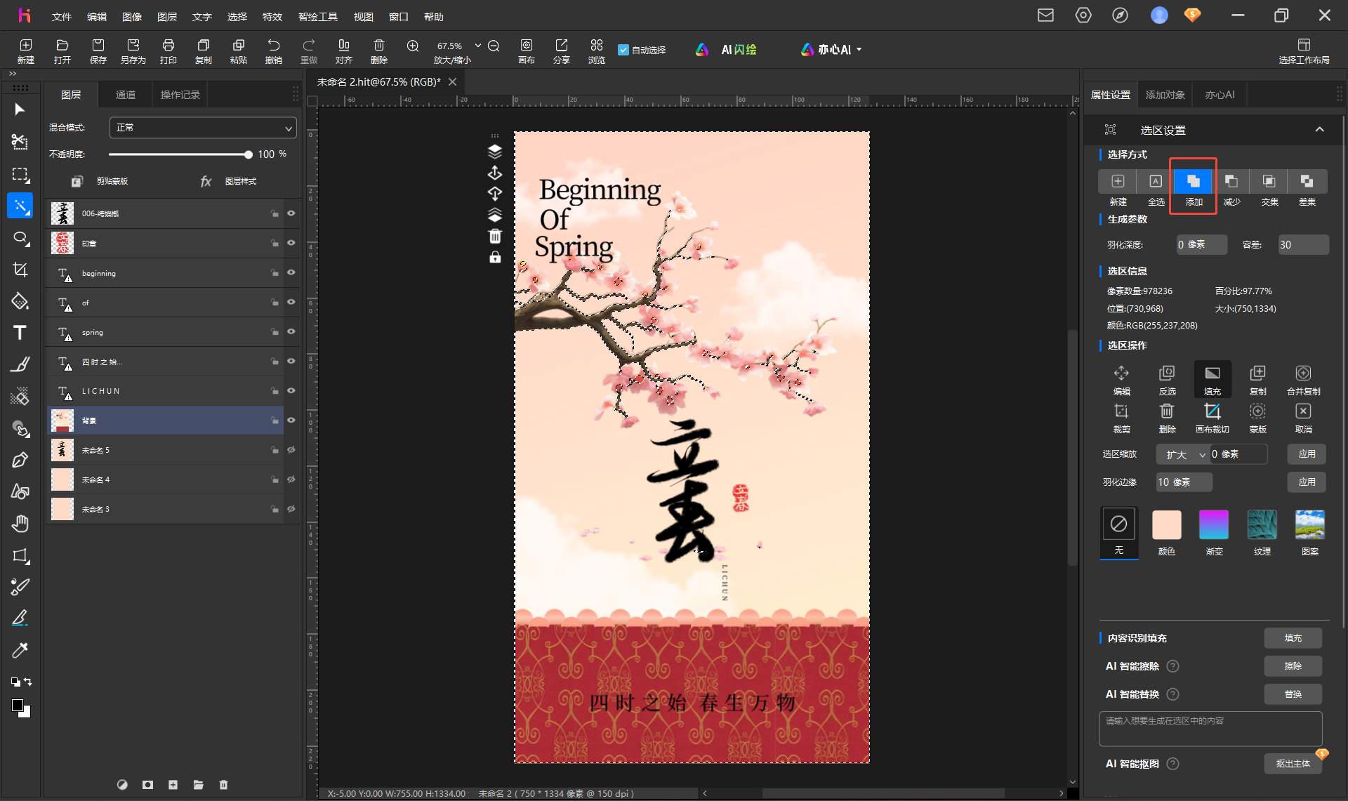Viewport: 1348px width, 801px height.
Task: Click the tolerance 容差 value field
Action: pyautogui.click(x=1303, y=245)
